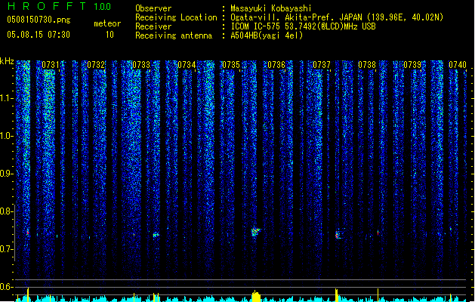This screenshot has width=475, height=302.
Task: Select the ICOM IC-575 53.7492 MHz USB text
Action: coord(303,26)
